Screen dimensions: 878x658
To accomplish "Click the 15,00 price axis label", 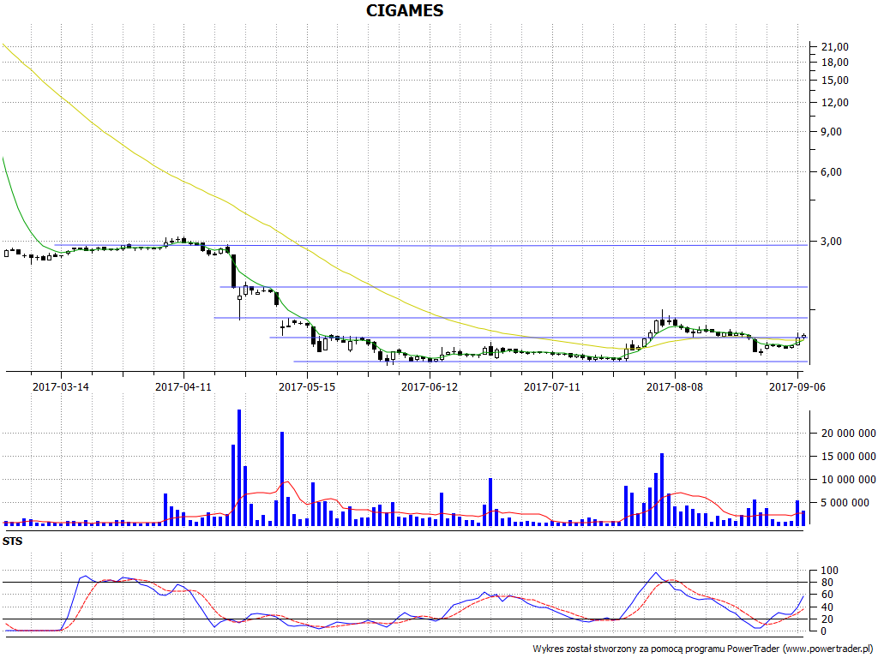I will pyautogui.click(x=835, y=80).
